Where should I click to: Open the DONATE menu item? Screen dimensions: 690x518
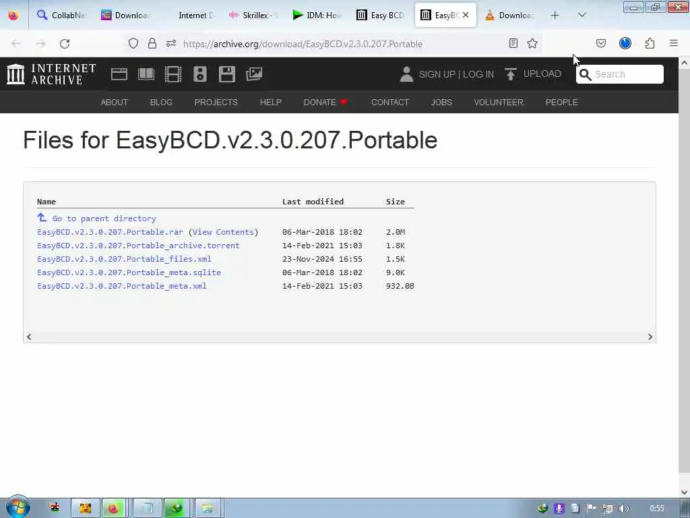(325, 103)
